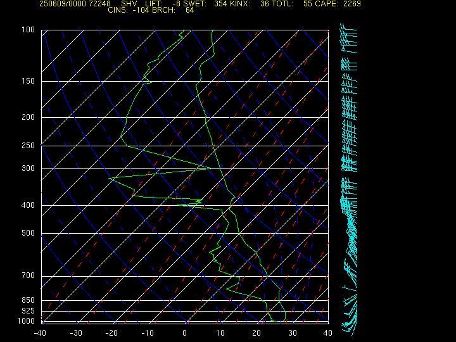Screen dimensions: 456x342
Task: Click the 1000 pressure level label
Action: coord(26,320)
